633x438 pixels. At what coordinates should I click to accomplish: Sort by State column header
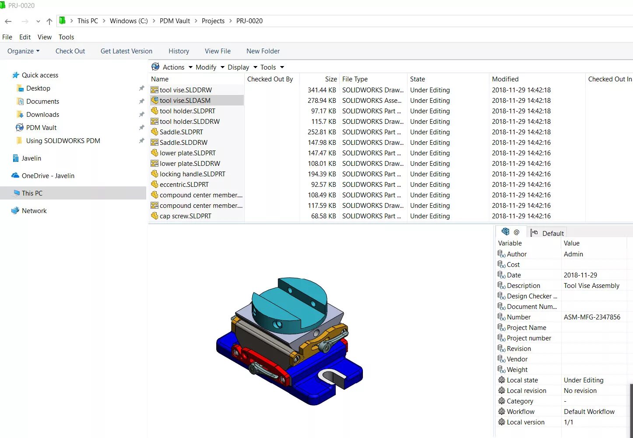[418, 79]
